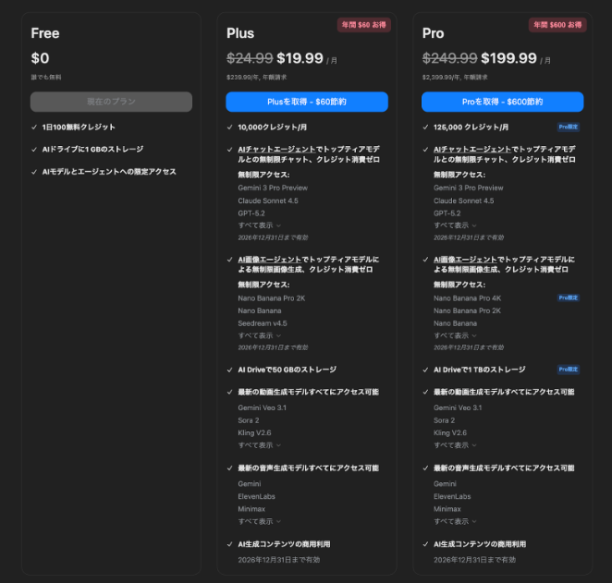Screen dimensions: 612x583
Task: Click GPT-5.2 in Plus list
Action: (251, 213)
